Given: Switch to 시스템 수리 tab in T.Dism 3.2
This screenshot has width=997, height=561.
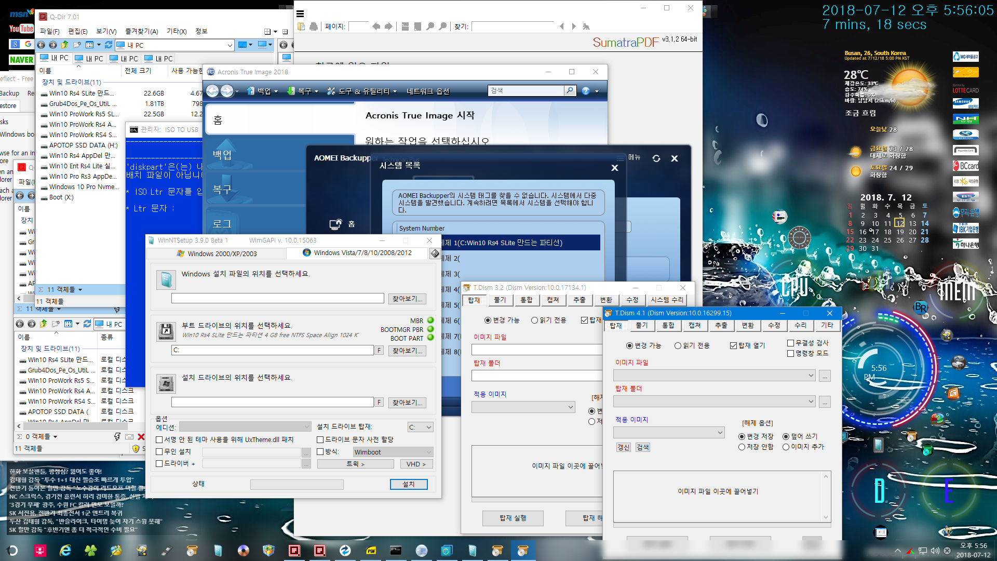Looking at the screenshot, I should tap(667, 300).
